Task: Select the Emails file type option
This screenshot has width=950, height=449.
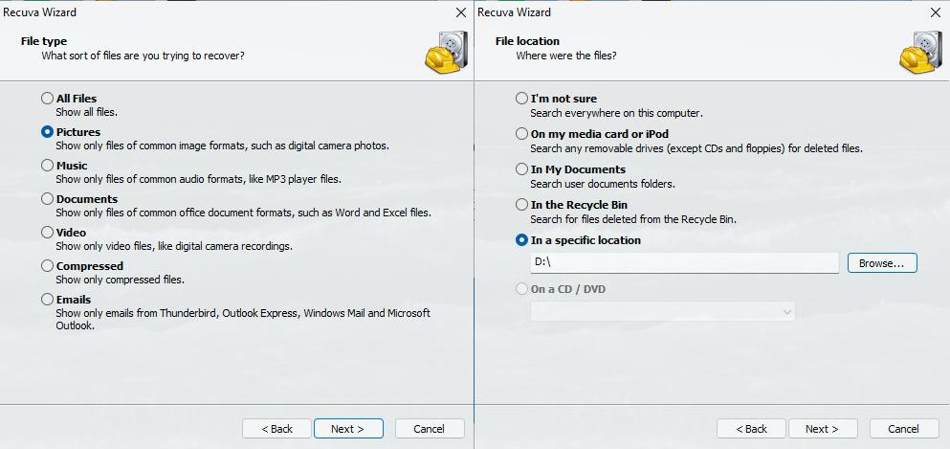Action: [x=48, y=300]
